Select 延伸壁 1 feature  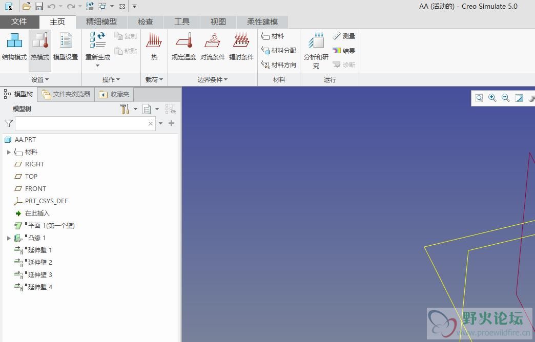click(x=33, y=250)
